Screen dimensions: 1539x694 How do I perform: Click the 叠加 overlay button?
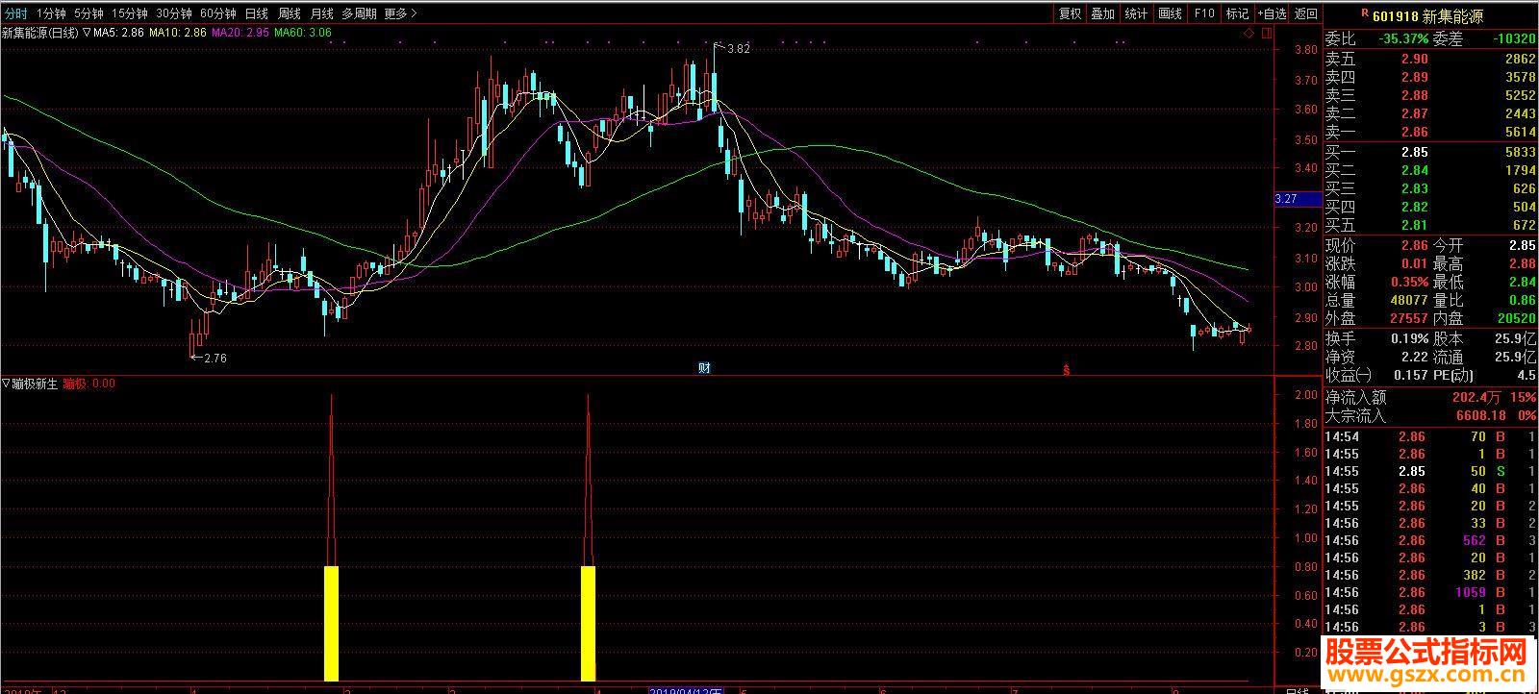[x=1103, y=13]
